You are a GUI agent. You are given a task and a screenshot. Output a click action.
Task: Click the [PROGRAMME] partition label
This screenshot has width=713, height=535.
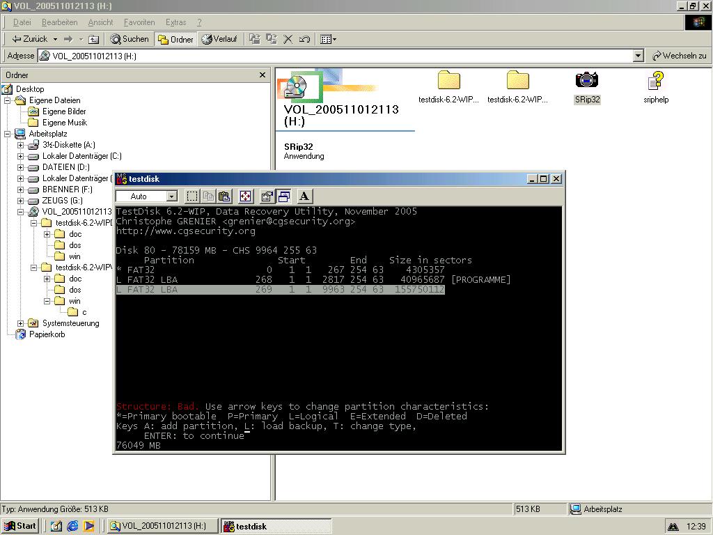point(480,280)
